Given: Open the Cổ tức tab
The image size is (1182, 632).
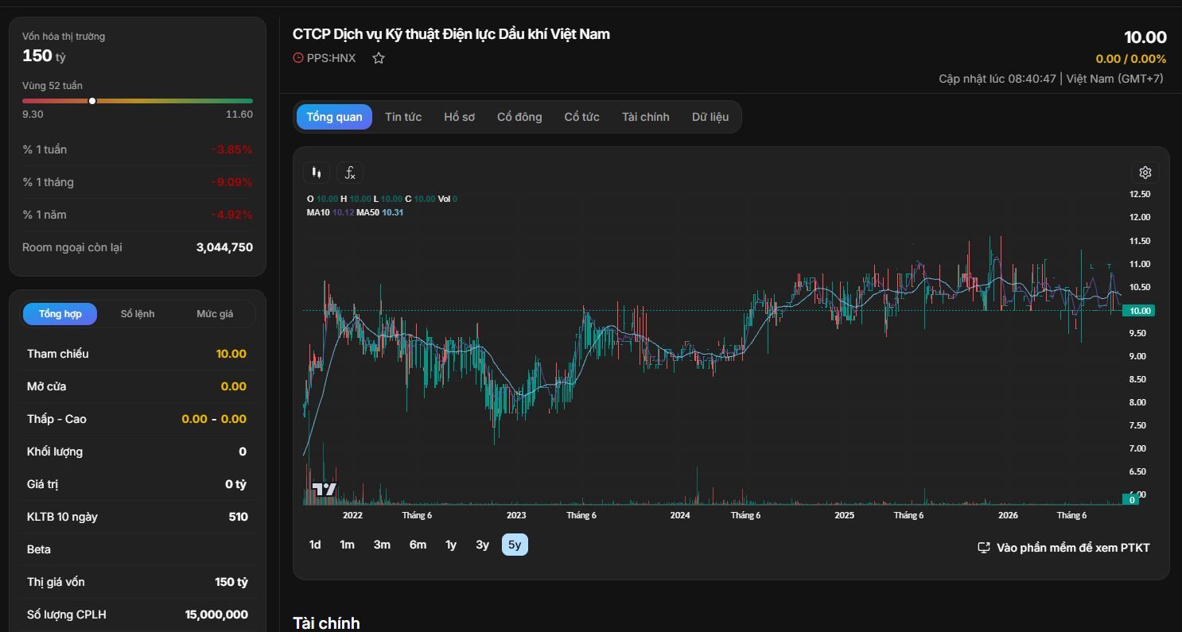Looking at the screenshot, I should [581, 117].
